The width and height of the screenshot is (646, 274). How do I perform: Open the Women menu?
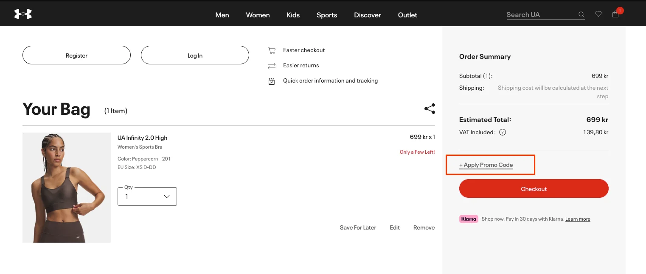click(258, 15)
